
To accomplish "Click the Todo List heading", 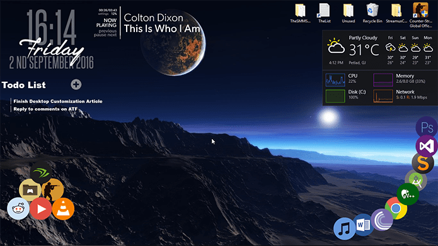I will pyautogui.click(x=24, y=85).
